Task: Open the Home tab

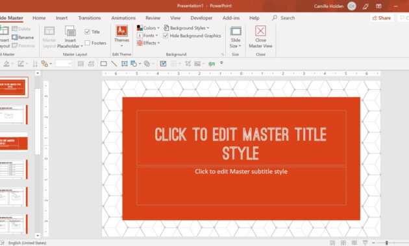Action: pyautogui.click(x=39, y=18)
